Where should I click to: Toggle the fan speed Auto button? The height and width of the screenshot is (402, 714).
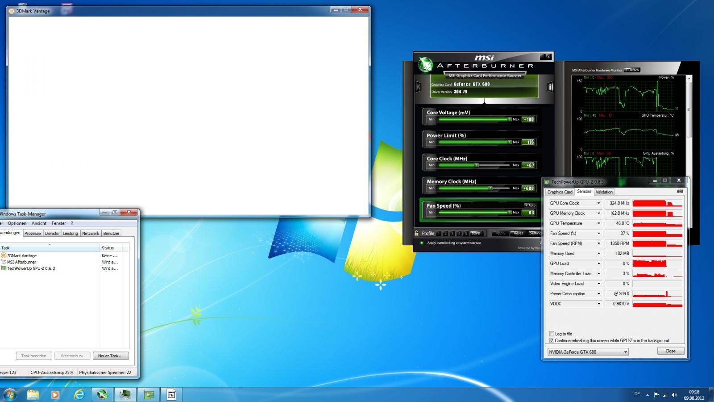(x=530, y=205)
